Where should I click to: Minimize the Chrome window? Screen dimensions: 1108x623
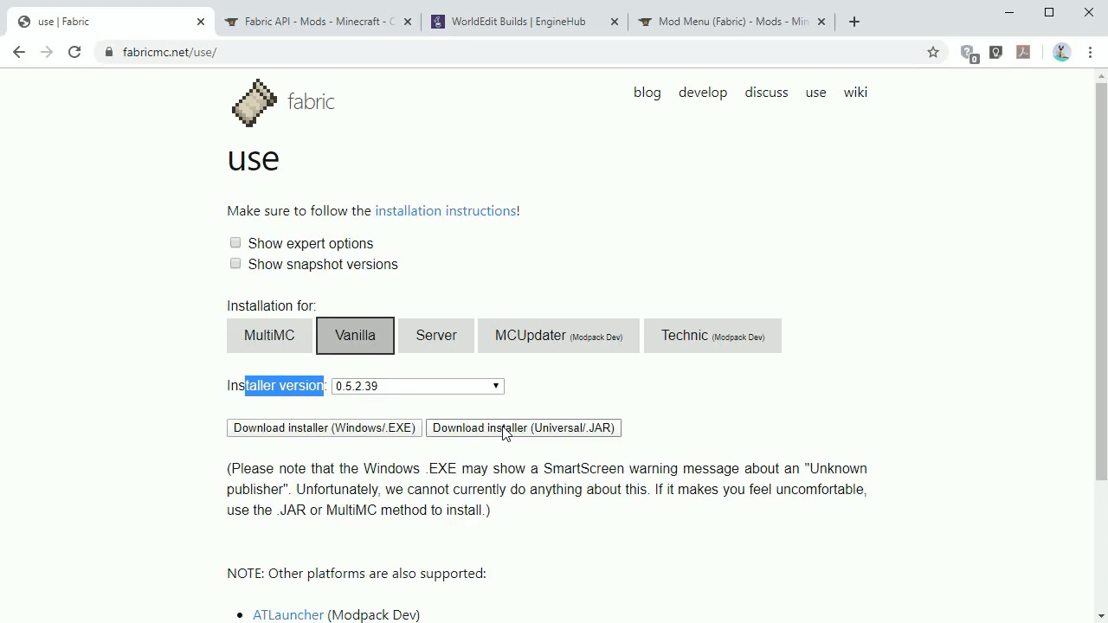pos(1009,12)
